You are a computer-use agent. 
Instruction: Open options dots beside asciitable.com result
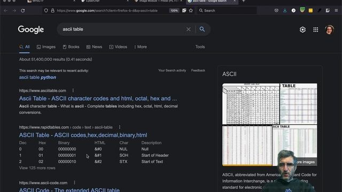tap(73, 90)
